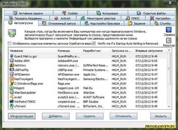The image size is (178, 130).
Task: Click the Настройки tools icon
Action: [x=152, y=18]
